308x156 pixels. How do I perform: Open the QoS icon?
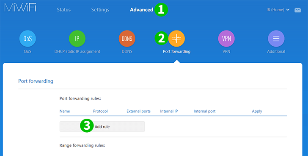click(27, 39)
